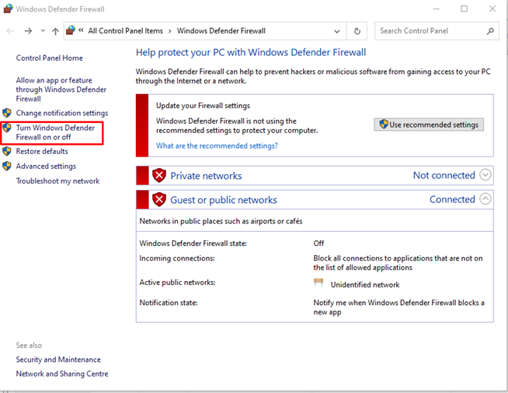The image size is (508, 393).
Task: Open Restore defaults
Action: tap(42, 151)
